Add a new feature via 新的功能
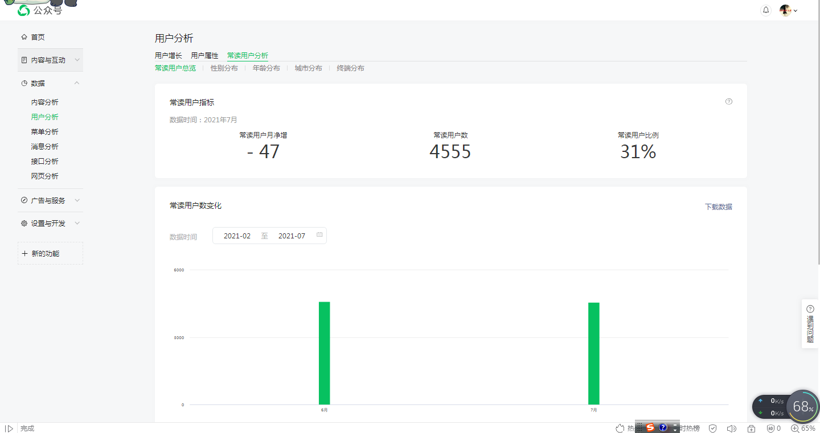 pyautogui.click(x=50, y=253)
